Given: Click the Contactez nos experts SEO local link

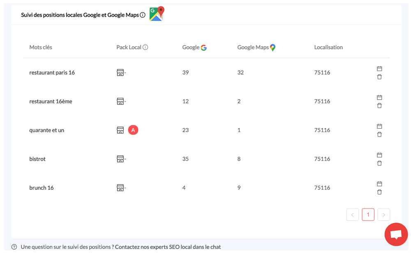Looking at the screenshot, I should pos(169,246).
